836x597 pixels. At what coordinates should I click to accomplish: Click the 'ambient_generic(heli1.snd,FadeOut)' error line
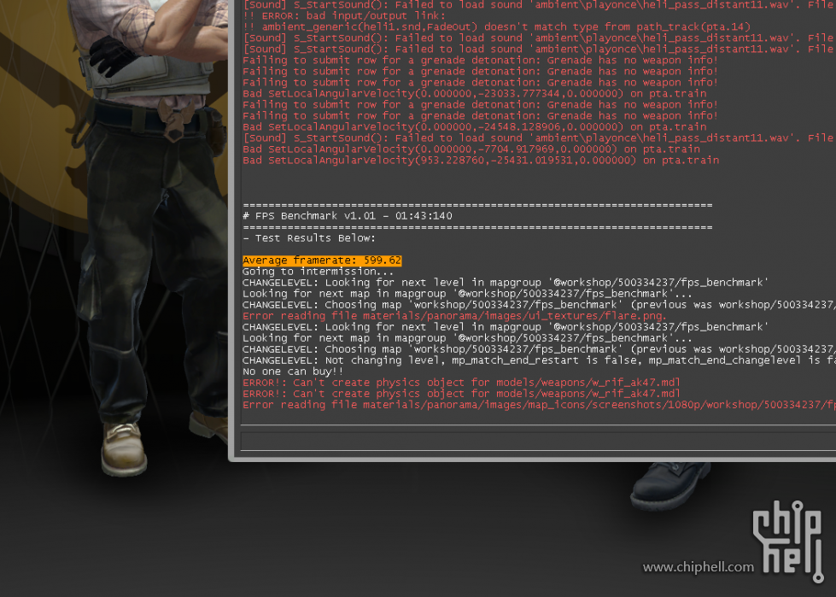(x=496, y=27)
